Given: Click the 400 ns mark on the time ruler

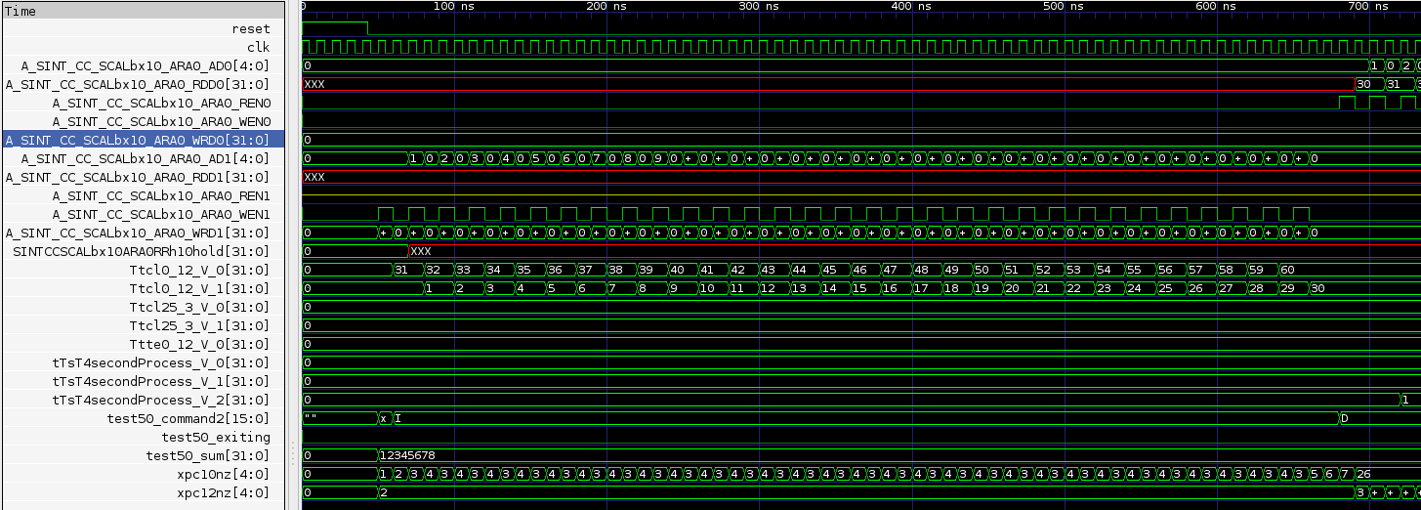Looking at the screenshot, I should coord(912,7).
